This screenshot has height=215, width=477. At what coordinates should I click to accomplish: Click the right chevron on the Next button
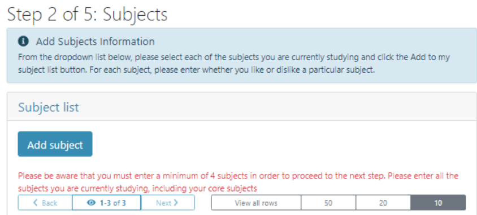pyautogui.click(x=176, y=203)
